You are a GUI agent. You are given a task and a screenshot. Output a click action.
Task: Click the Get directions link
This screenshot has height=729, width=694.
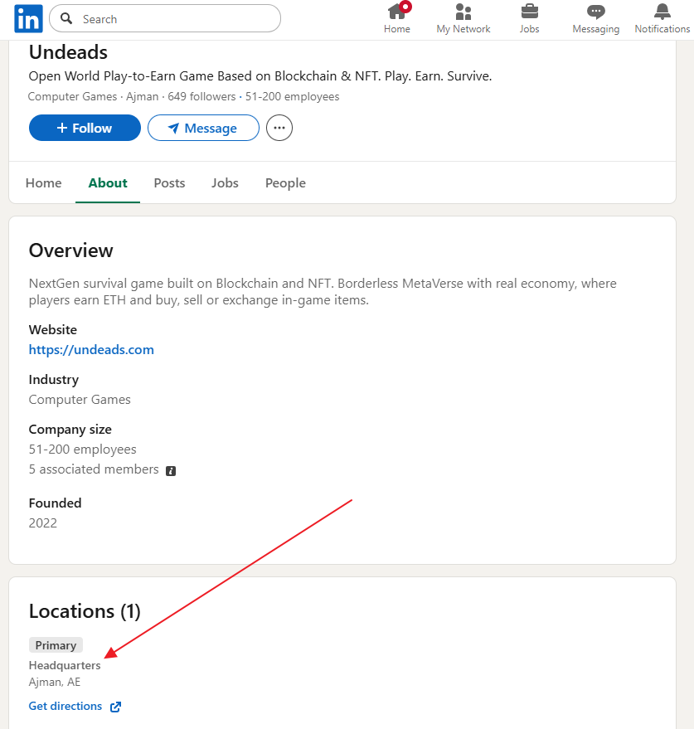click(x=66, y=707)
